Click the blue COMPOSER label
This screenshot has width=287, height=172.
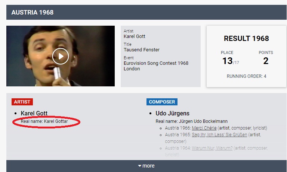(162, 102)
